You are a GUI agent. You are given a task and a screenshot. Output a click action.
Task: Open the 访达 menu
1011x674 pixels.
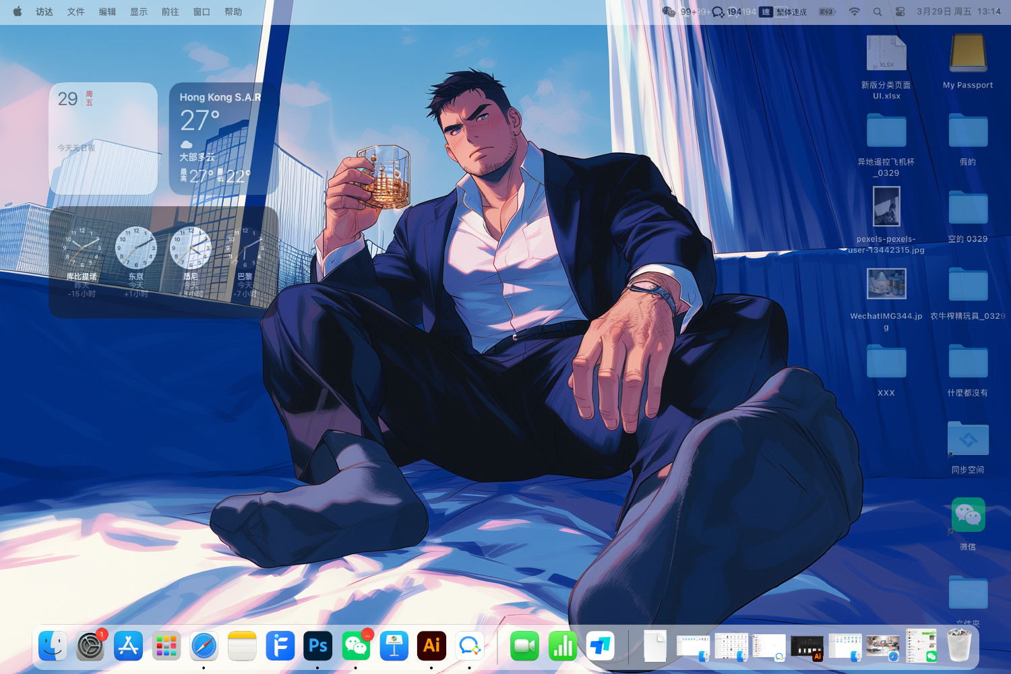[x=44, y=11]
